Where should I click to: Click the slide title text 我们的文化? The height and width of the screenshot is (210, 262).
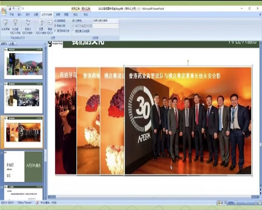88,42
